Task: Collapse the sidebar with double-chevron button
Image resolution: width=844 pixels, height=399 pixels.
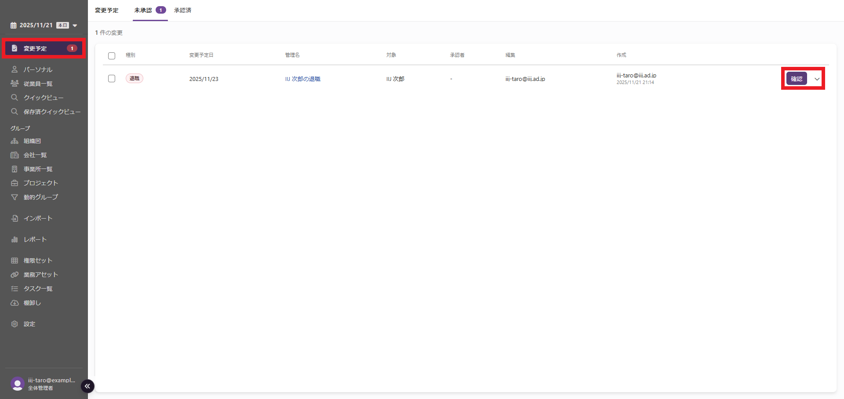Action: [87, 386]
